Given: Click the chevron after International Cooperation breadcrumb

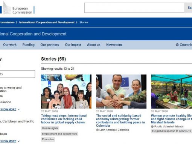Looking at the screenshot, I should point(76,22).
